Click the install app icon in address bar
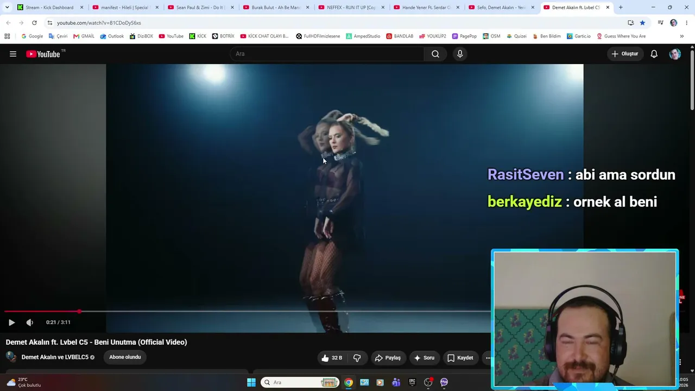The height and width of the screenshot is (391, 695). [630, 23]
